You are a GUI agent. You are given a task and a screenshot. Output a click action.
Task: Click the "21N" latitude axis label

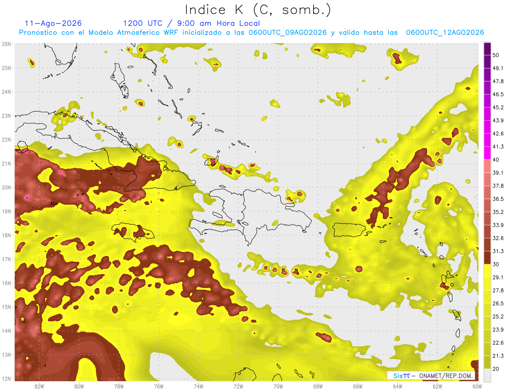click(6, 163)
